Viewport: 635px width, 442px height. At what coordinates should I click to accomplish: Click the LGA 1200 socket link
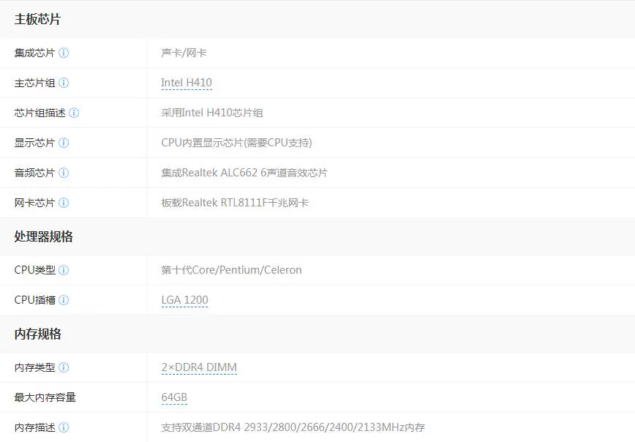(185, 300)
